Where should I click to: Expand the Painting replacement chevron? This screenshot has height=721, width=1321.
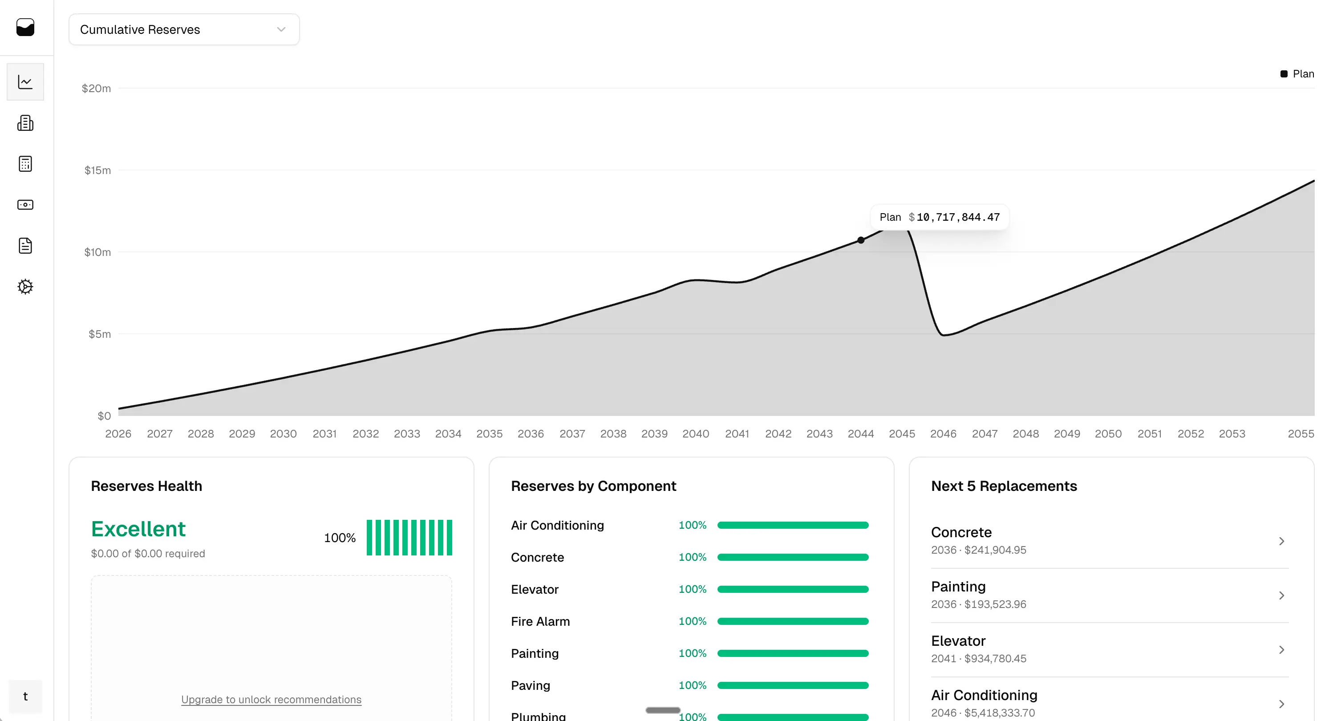pos(1281,595)
